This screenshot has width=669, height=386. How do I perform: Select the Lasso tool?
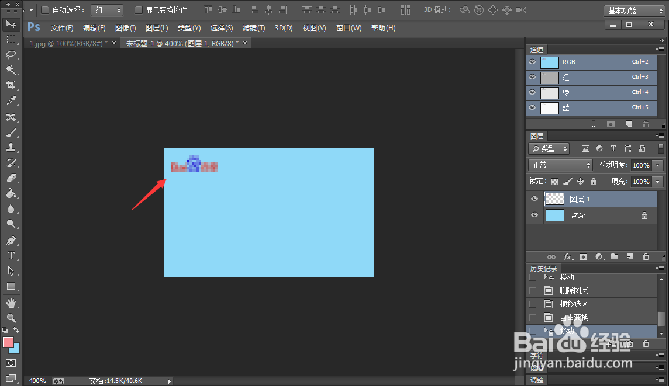coord(11,55)
